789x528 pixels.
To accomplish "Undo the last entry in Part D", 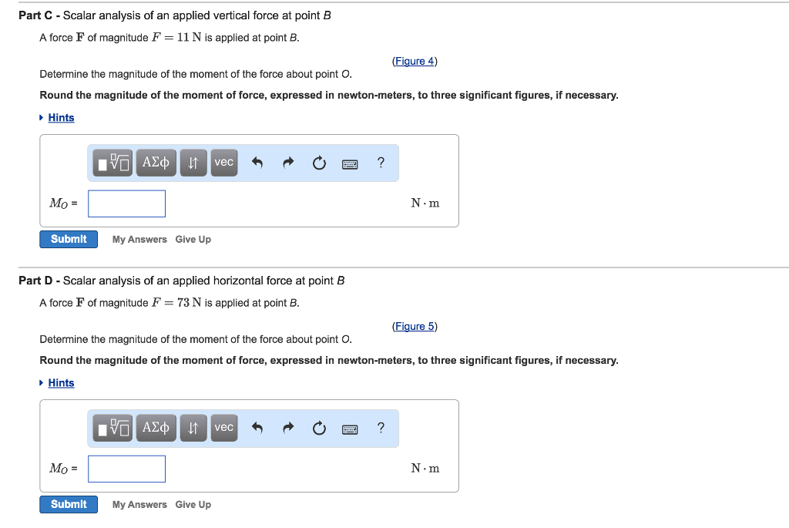I will [x=257, y=428].
